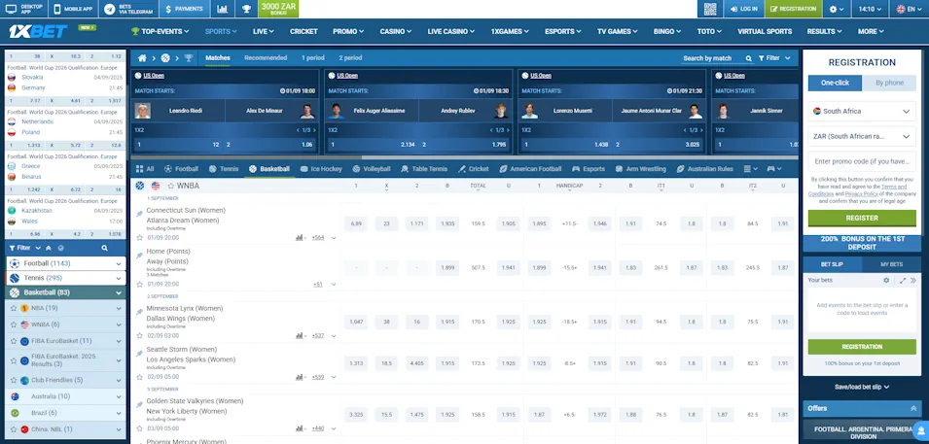Viewport: 929px width, 444px height.
Task: Switch to the Recommended tab
Action: point(266,58)
